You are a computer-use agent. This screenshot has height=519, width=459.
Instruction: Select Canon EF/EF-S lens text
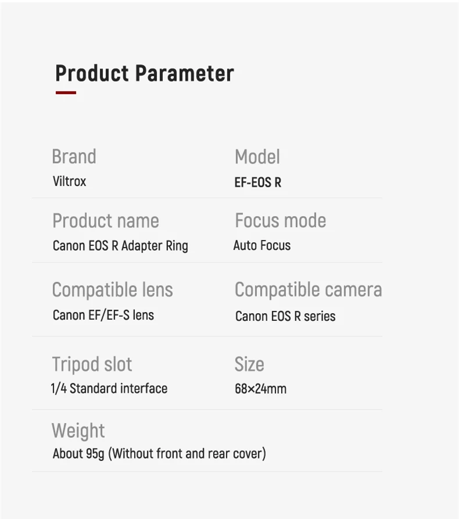point(103,315)
